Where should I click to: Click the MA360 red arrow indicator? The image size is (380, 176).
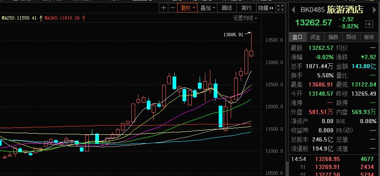[84, 18]
